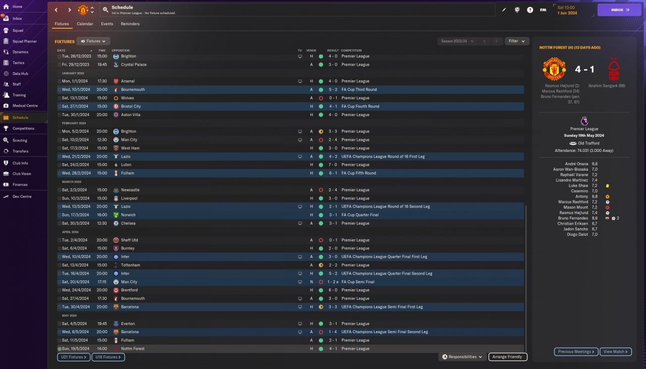Viewport: 646px width, 369px height.
Task: Open the U21 Fixtures button
Action: [74, 357]
